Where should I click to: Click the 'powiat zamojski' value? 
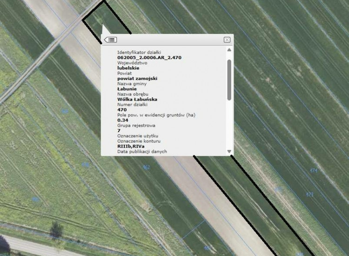[137, 79]
